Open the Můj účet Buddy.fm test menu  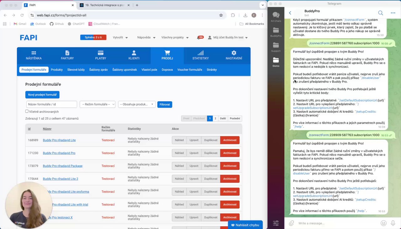pos(228,38)
